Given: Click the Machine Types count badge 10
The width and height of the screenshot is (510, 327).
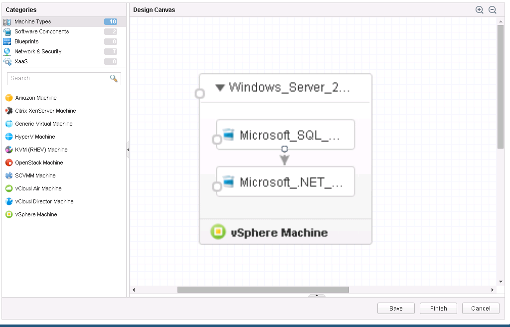Looking at the screenshot, I should click(x=111, y=22).
